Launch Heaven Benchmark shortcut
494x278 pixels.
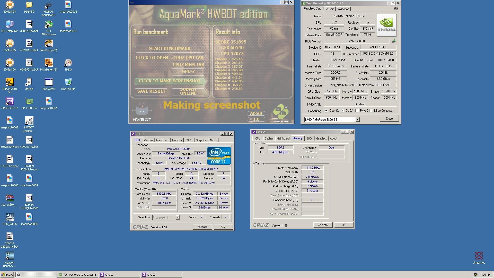(10, 259)
